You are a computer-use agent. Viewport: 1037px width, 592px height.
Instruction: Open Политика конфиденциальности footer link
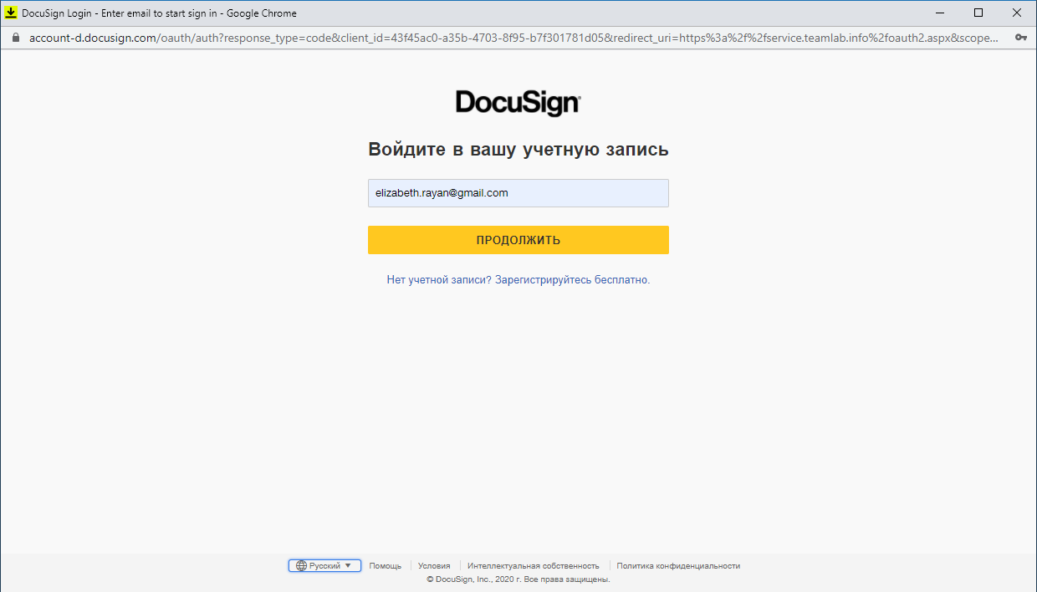tap(678, 566)
